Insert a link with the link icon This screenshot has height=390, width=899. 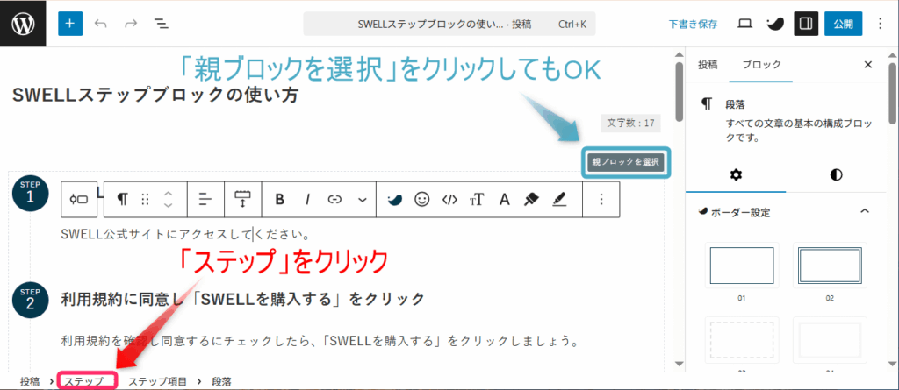click(334, 200)
